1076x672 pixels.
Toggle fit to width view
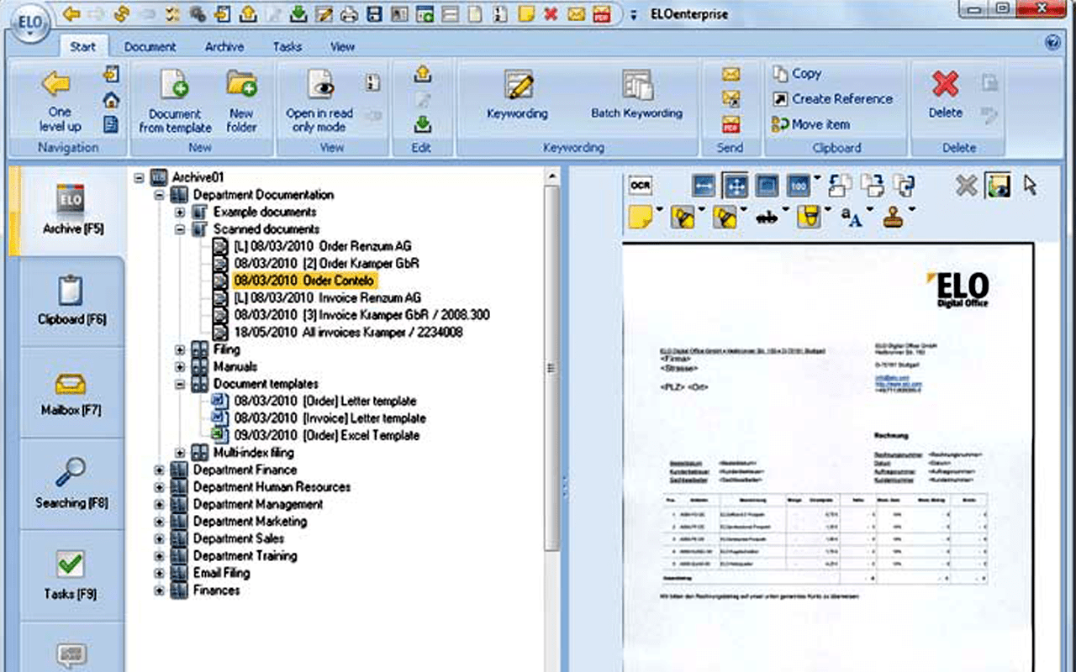click(704, 186)
